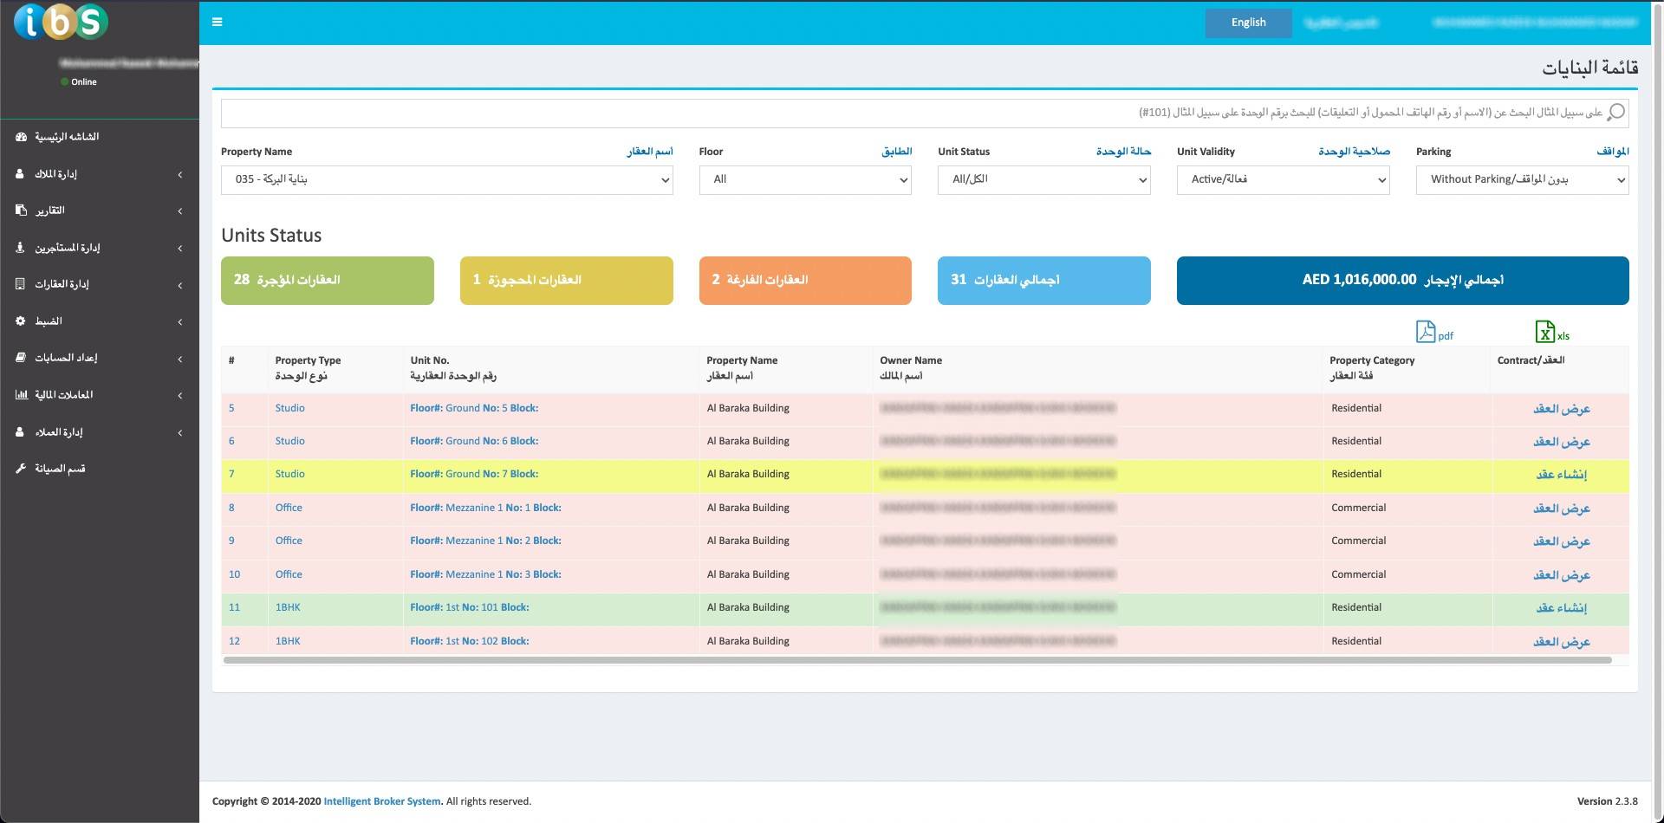Open the Unit Validity dropdown
1664x823 pixels.
(1284, 180)
